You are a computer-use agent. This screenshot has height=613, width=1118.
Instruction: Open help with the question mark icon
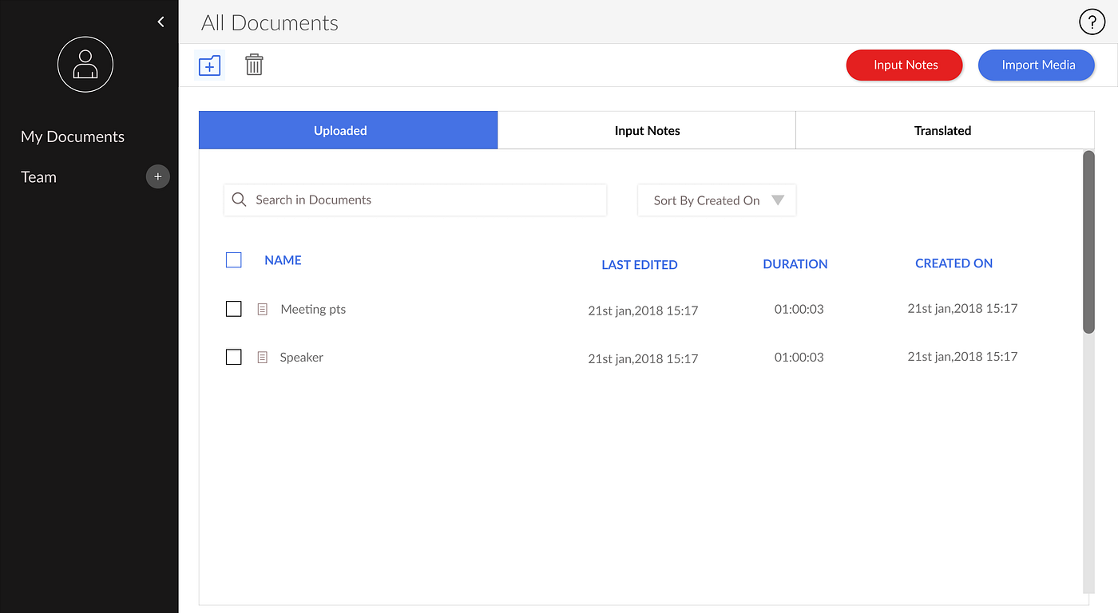1092,22
